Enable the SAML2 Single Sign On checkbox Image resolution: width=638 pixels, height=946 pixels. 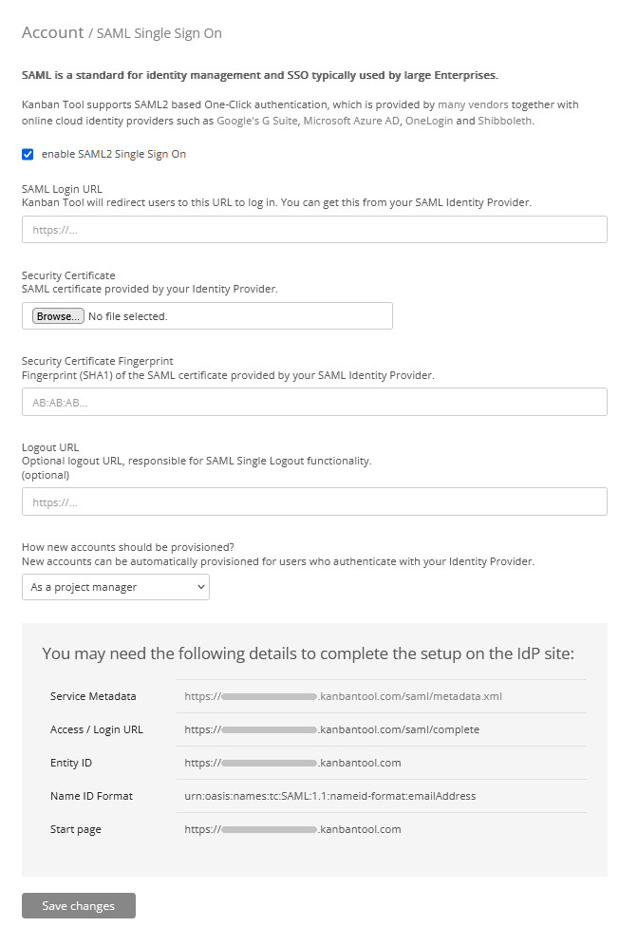point(28,154)
